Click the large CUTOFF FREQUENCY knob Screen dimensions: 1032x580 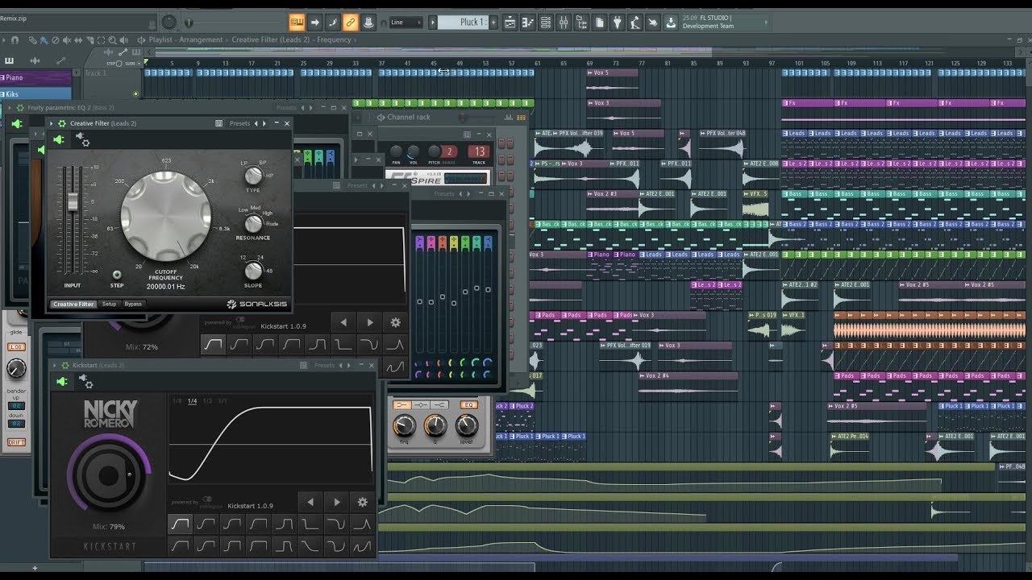[x=166, y=215]
